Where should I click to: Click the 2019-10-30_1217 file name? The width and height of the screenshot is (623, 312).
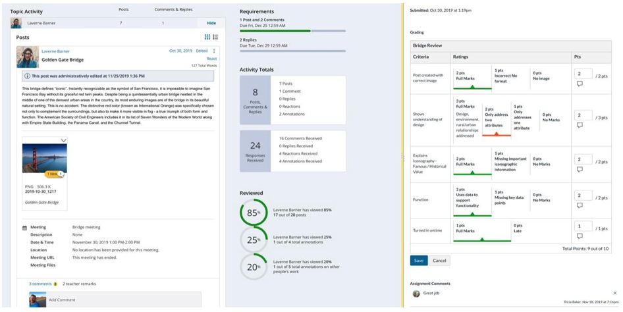41,192
